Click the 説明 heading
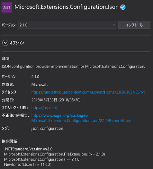The height and width of the screenshot is (169, 153). (5, 58)
